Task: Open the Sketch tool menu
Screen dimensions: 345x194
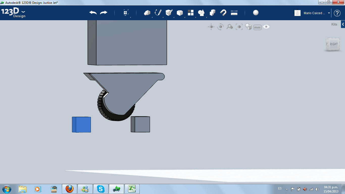Action: click(x=158, y=13)
